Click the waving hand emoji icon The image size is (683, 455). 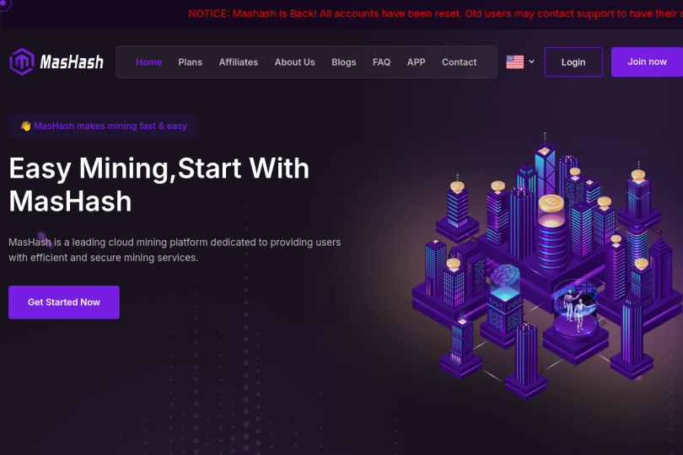point(25,126)
